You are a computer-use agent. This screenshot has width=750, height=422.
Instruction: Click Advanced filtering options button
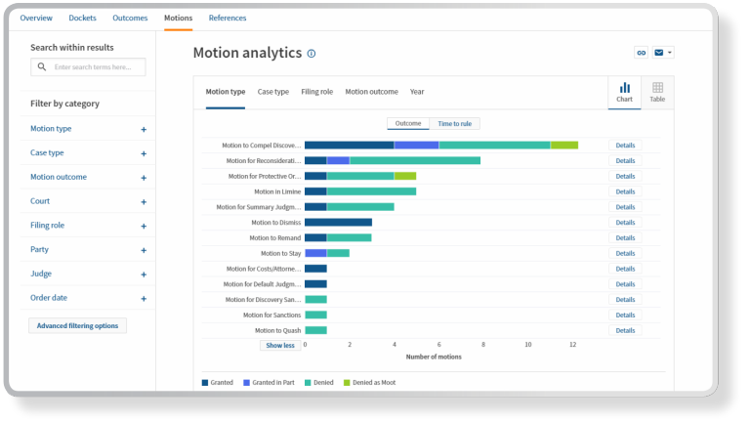[77, 325]
